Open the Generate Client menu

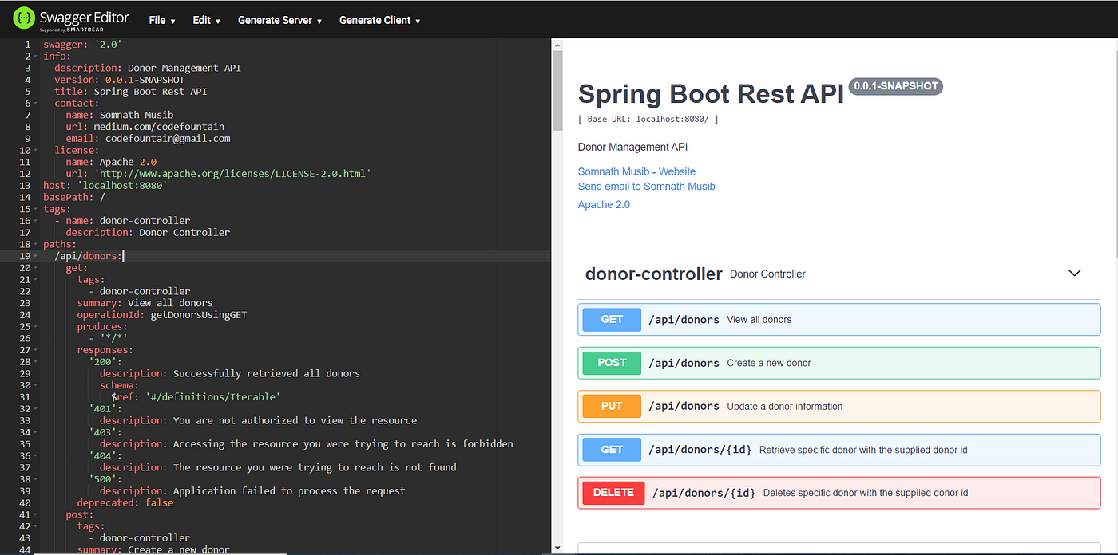coord(380,20)
